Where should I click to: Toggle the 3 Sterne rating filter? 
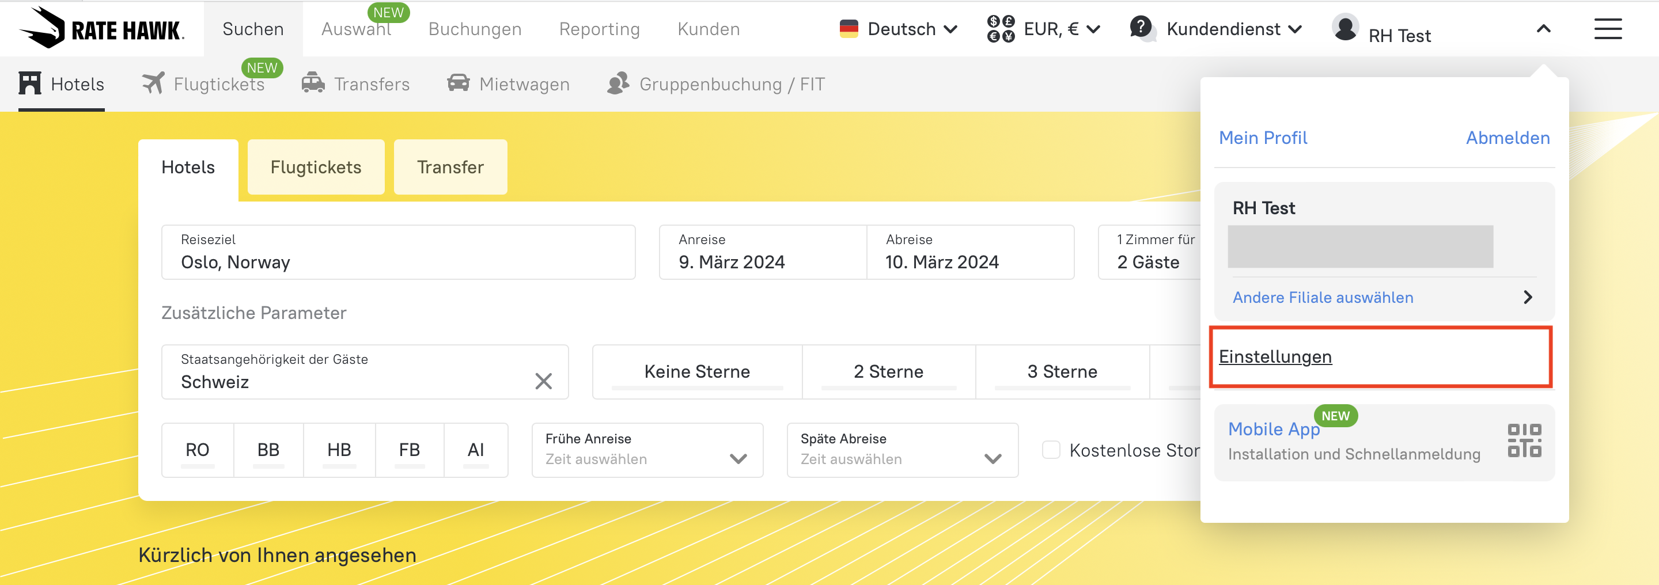[1062, 372]
